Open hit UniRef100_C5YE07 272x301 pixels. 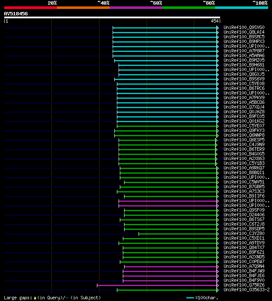(x=244, y=126)
